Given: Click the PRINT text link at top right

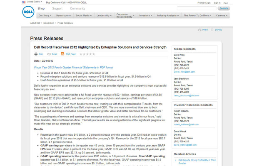Looking at the screenshot, I should (205, 30).
